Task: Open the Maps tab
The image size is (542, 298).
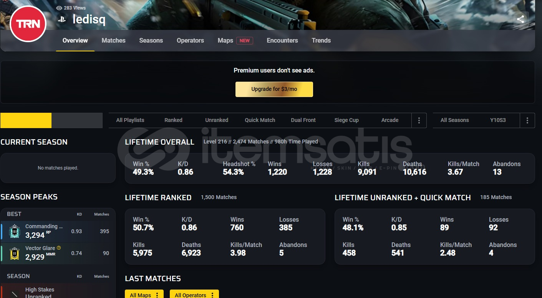Action: click(225, 41)
